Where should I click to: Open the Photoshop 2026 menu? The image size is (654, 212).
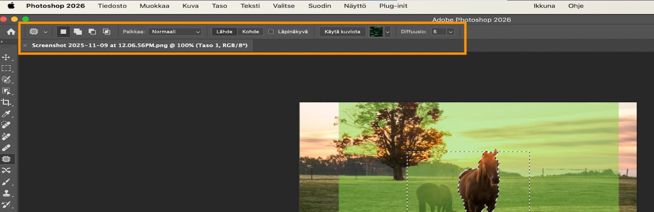tap(55, 6)
